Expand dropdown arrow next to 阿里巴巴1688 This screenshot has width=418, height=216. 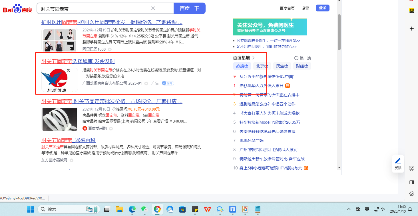[x=110, y=49]
